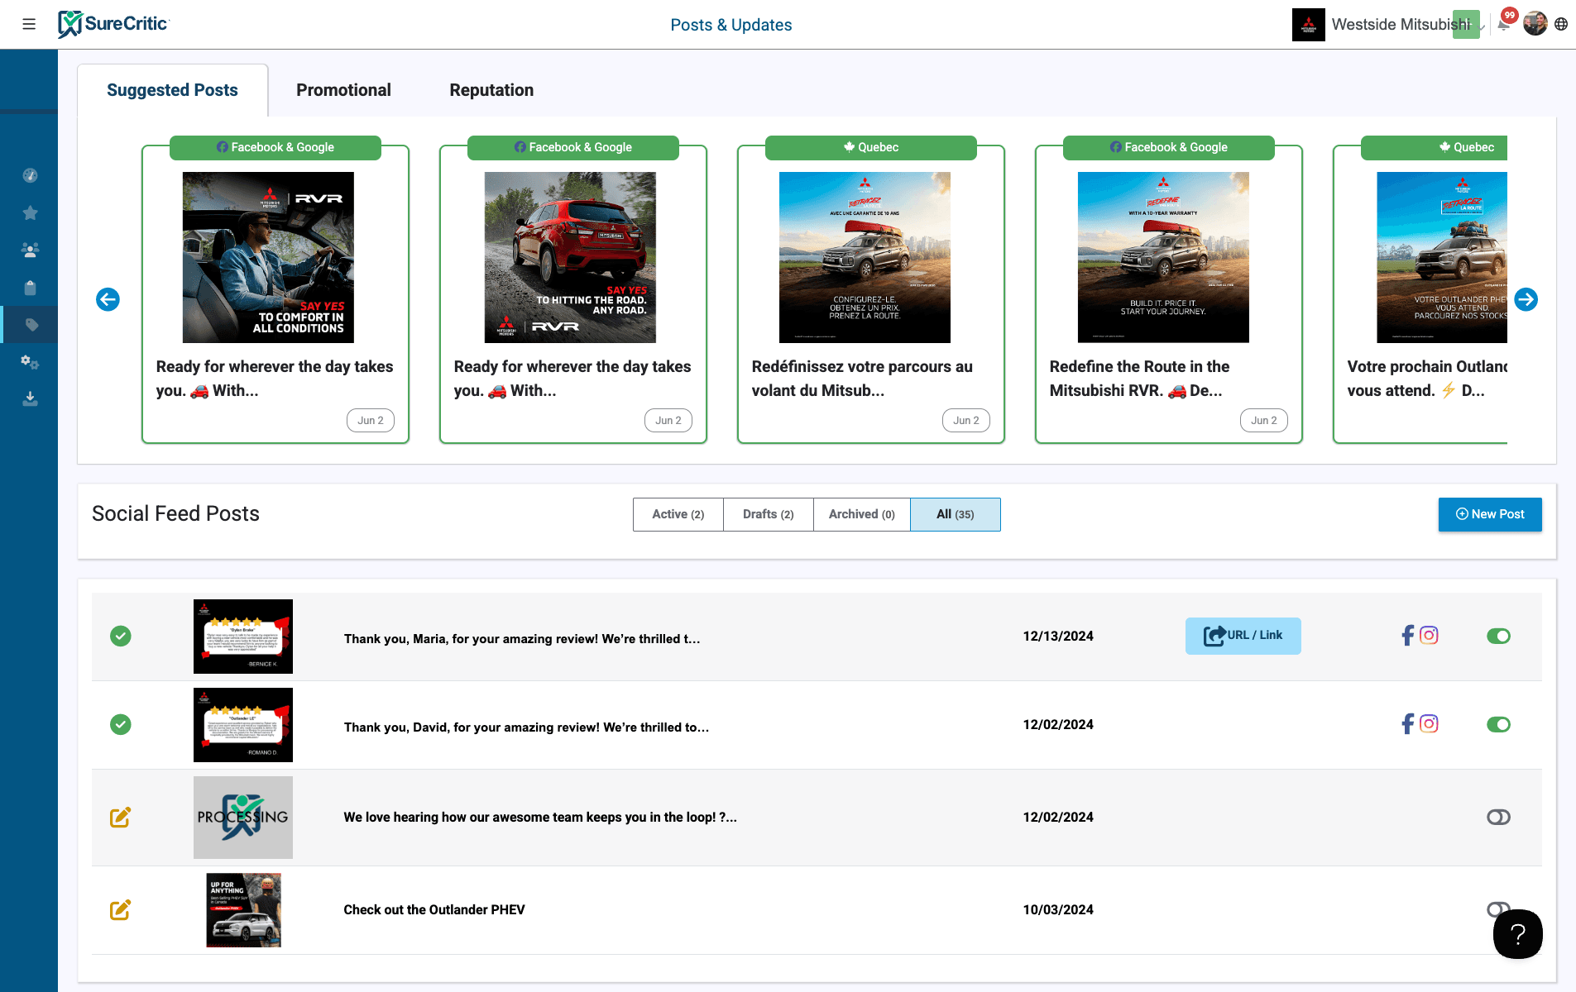The height and width of the screenshot is (992, 1576).
Task: Open Maria review post thumbnail
Action: [x=243, y=637]
